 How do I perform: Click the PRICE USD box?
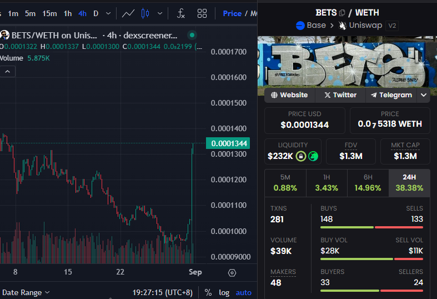305,121
